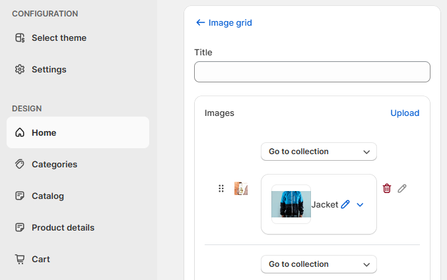Open Cart in the sidebar
Viewport: 447px width, 280px height.
(x=78, y=259)
